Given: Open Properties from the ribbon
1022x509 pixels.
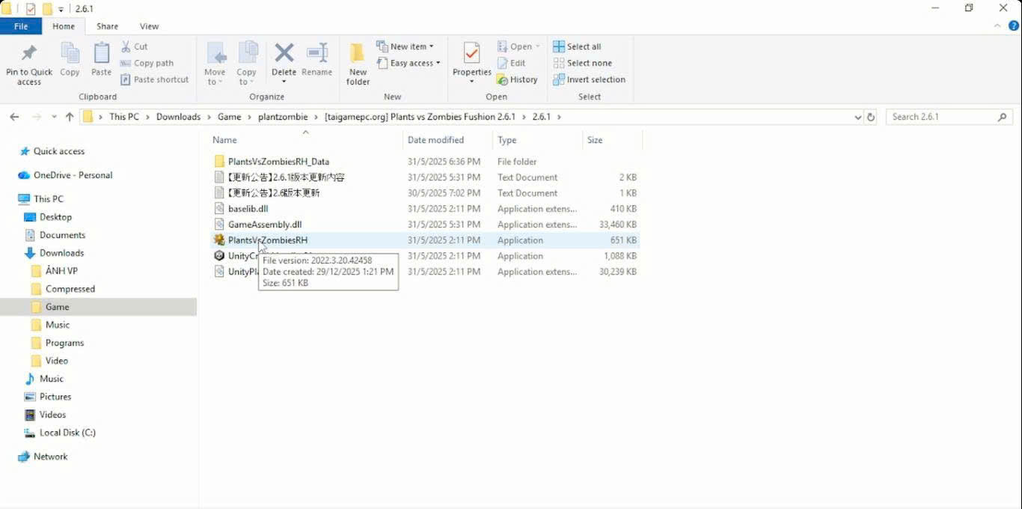Looking at the screenshot, I should click(471, 55).
